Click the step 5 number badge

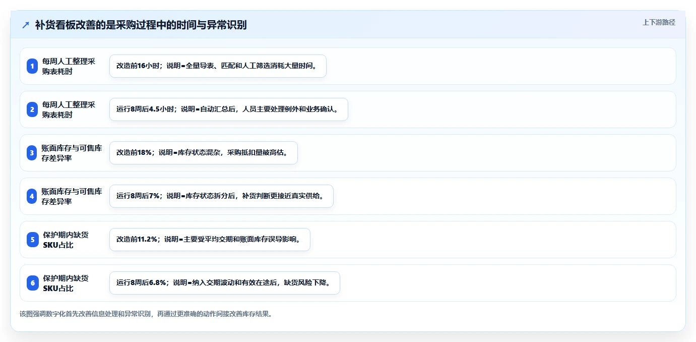click(x=32, y=240)
